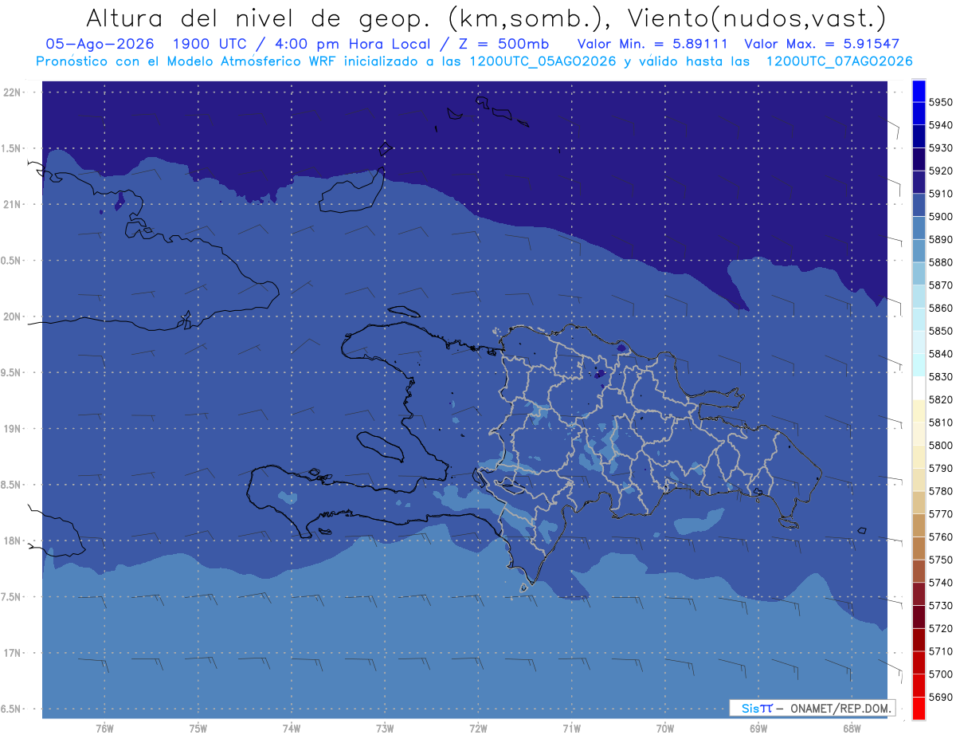The image size is (956, 739).
Task: Click the 5860 legend value
Action: click(941, 308)
